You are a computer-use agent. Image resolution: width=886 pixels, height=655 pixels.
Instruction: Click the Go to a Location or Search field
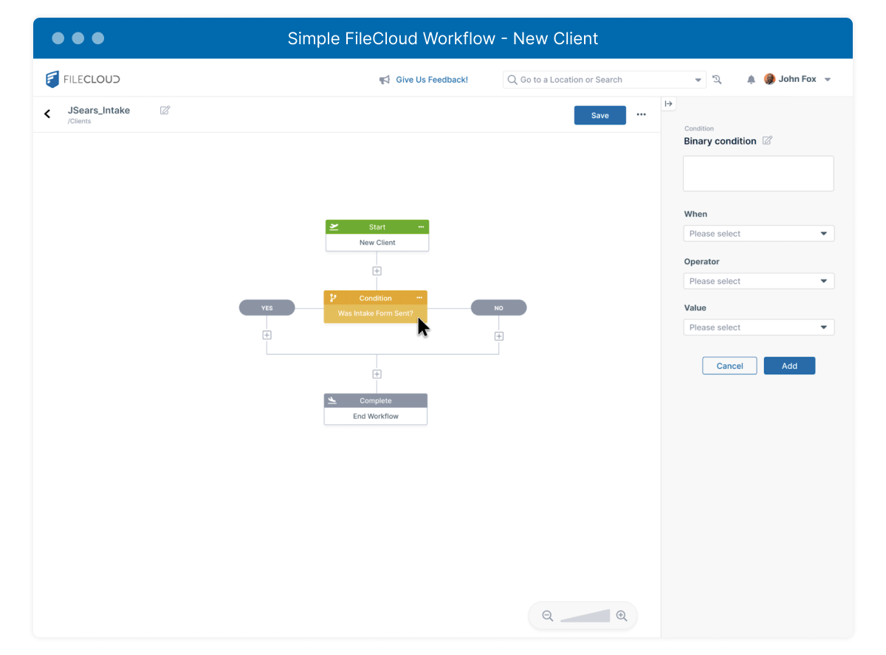(x=605, y=80)
